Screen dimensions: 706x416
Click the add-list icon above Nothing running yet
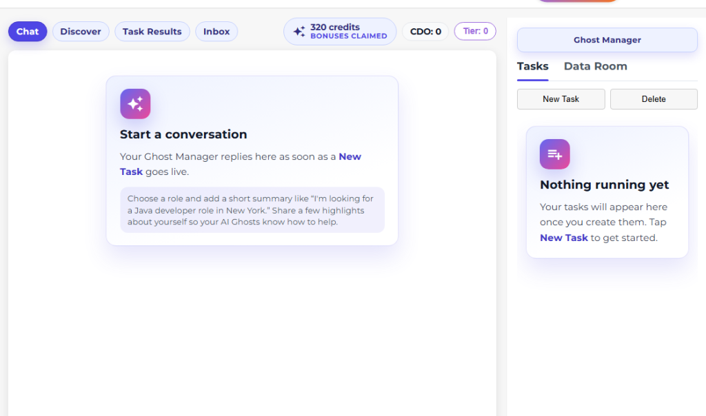(554, 154)
